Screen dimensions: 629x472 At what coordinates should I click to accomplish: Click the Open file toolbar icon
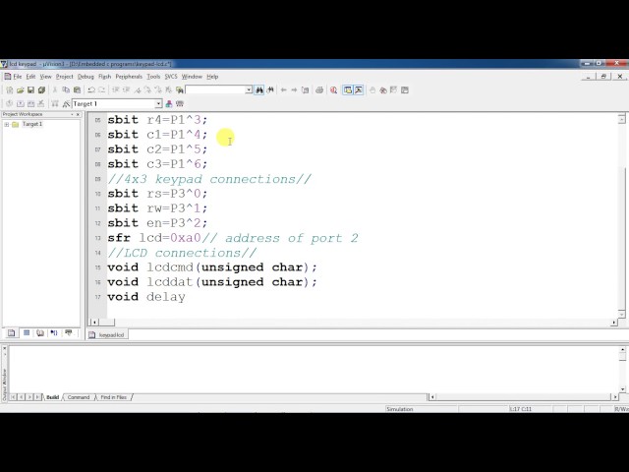coord(20,89)
